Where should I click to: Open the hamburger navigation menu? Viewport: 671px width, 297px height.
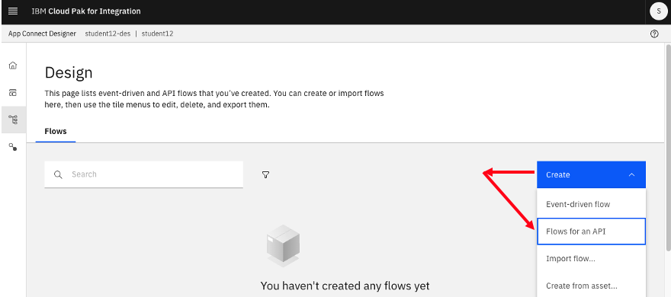[x=13, y=11]
